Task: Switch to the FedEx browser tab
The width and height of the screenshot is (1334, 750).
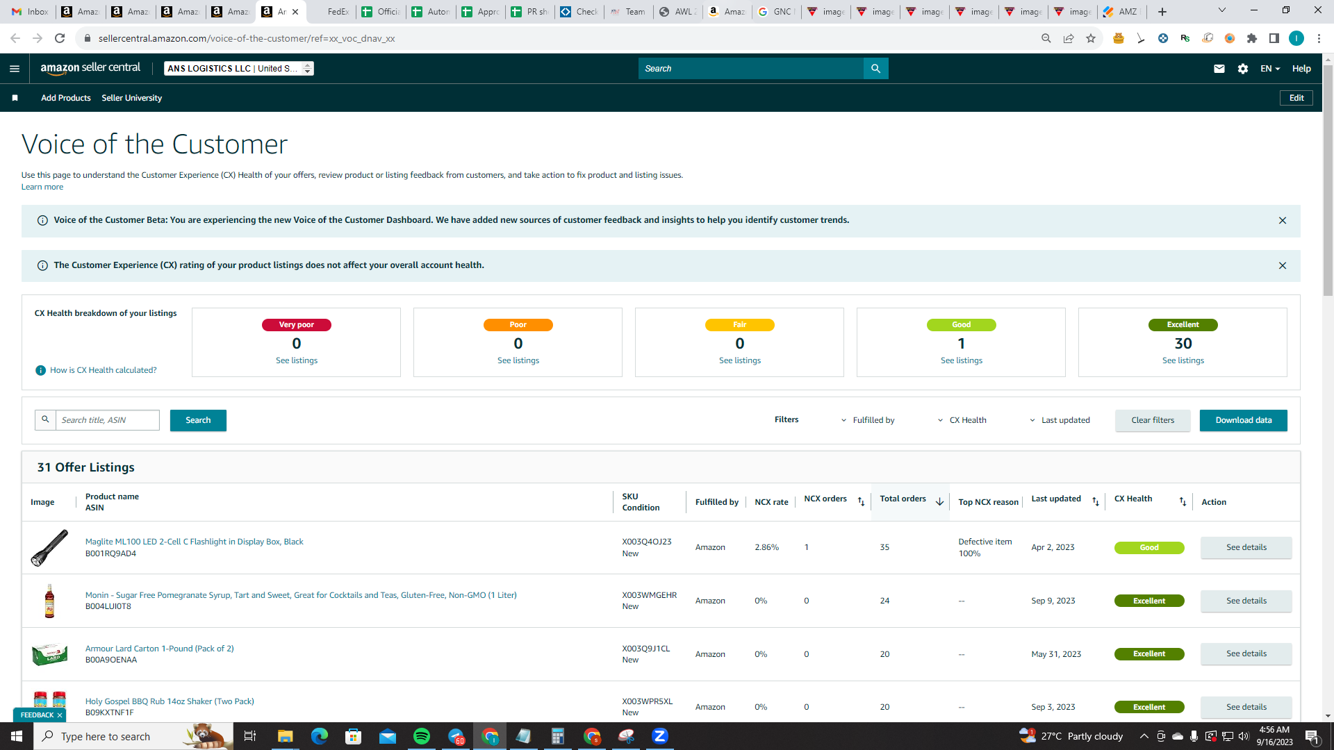Action: [x=331, y=12]
